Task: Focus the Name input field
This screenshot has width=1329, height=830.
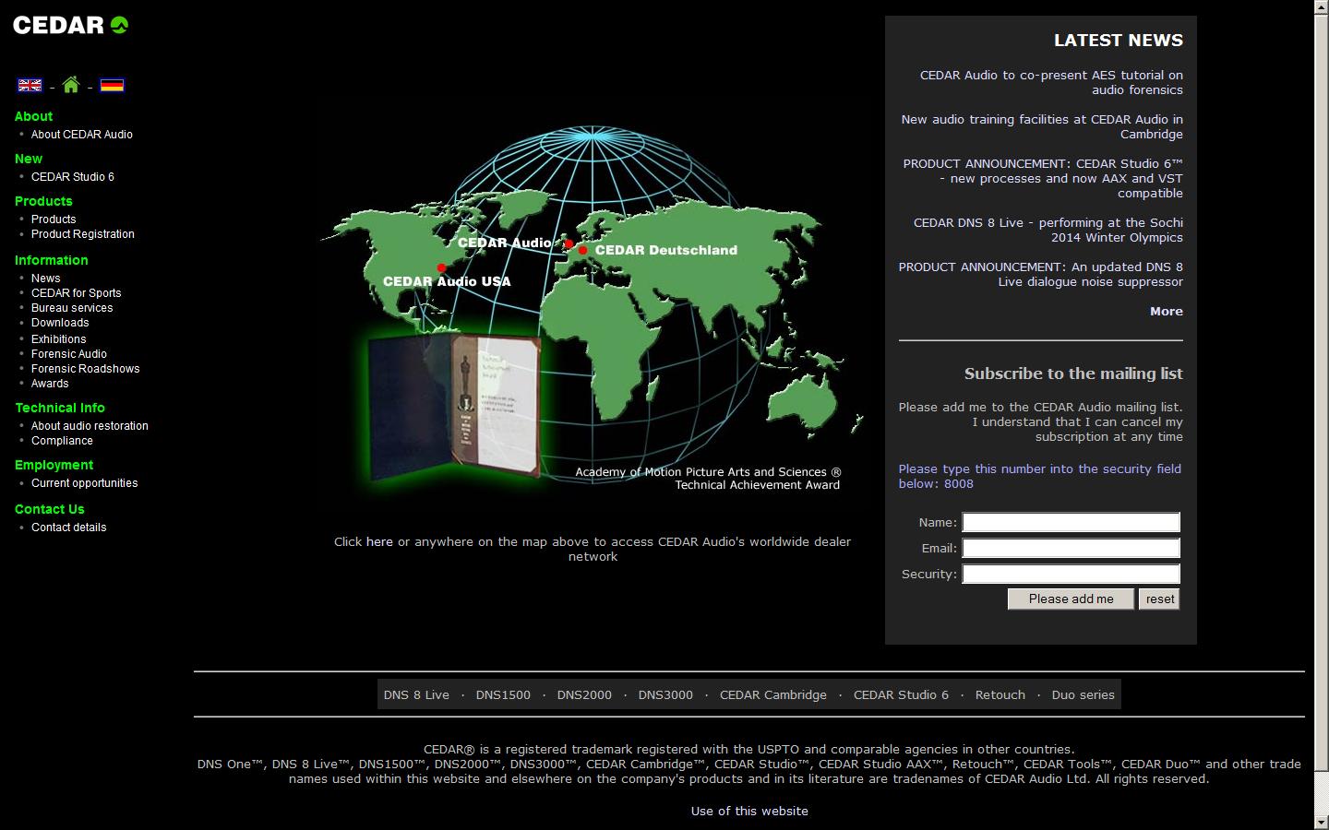Action: click(1071, 523)
